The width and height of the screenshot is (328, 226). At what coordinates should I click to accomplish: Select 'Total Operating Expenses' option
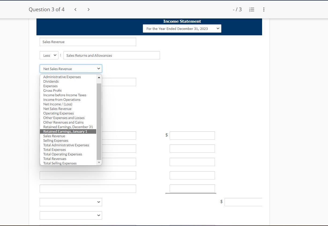tap(62, 154)
